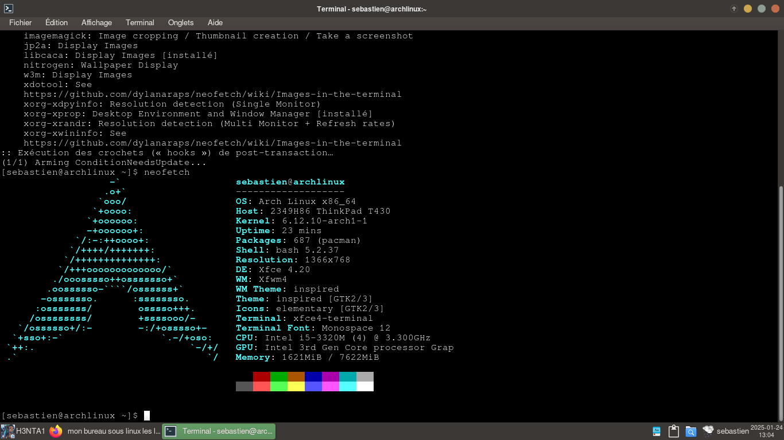Click the 'Terminal: xfce4-terminal' line
The height and width of the screenshot is (440, 784).
(304, 318)
